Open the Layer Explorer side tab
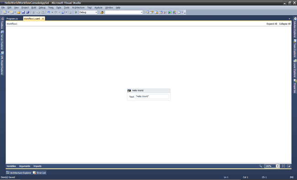This screenshot has width=297, height=180. 295,69
